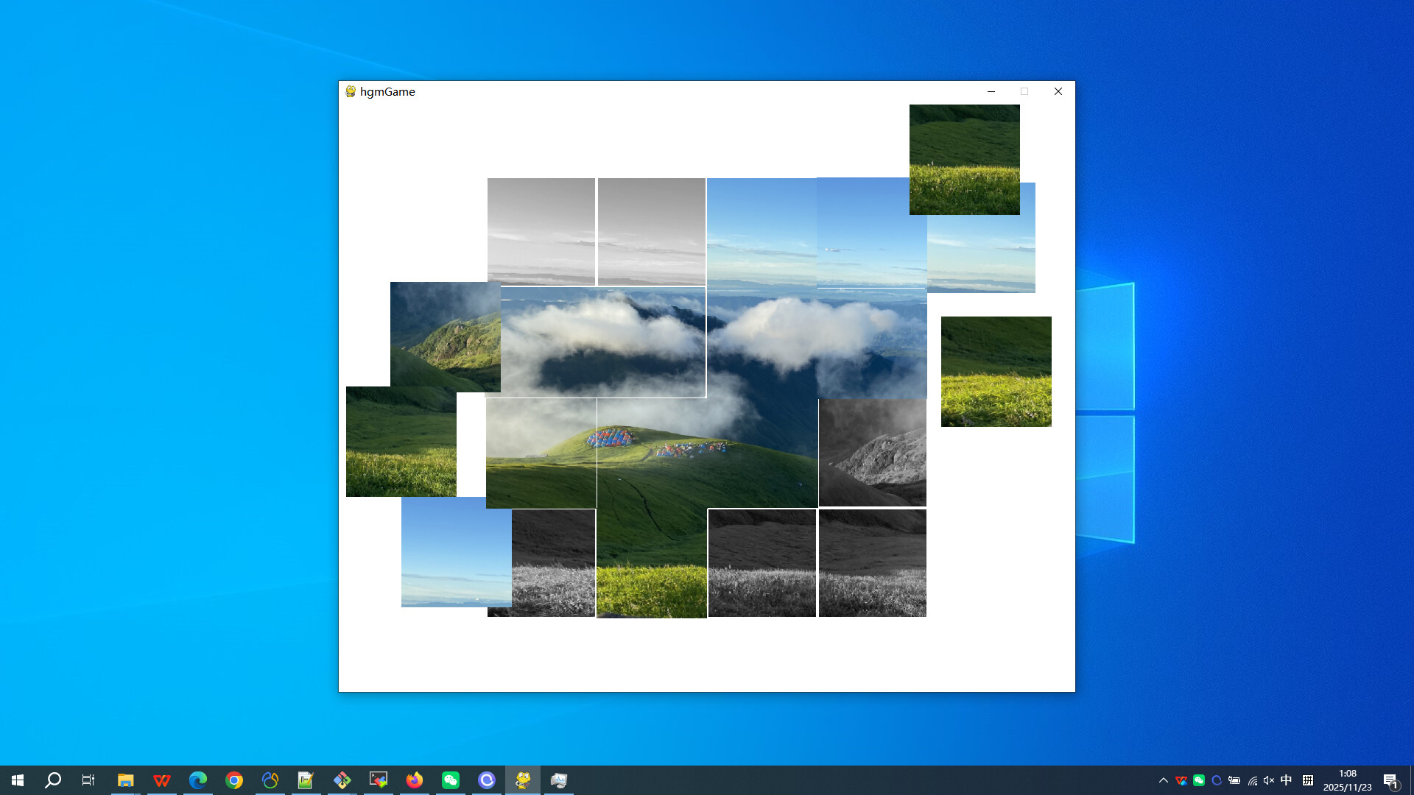Launch Google Chrome
Viewport: 1414px width, 795px height.
click(233, 780)
